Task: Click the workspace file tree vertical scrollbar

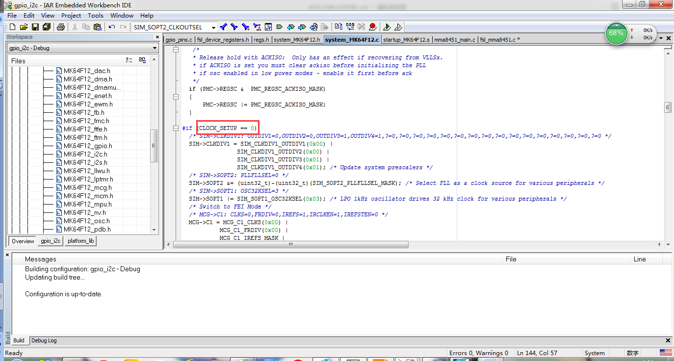Action: point(154,146)
